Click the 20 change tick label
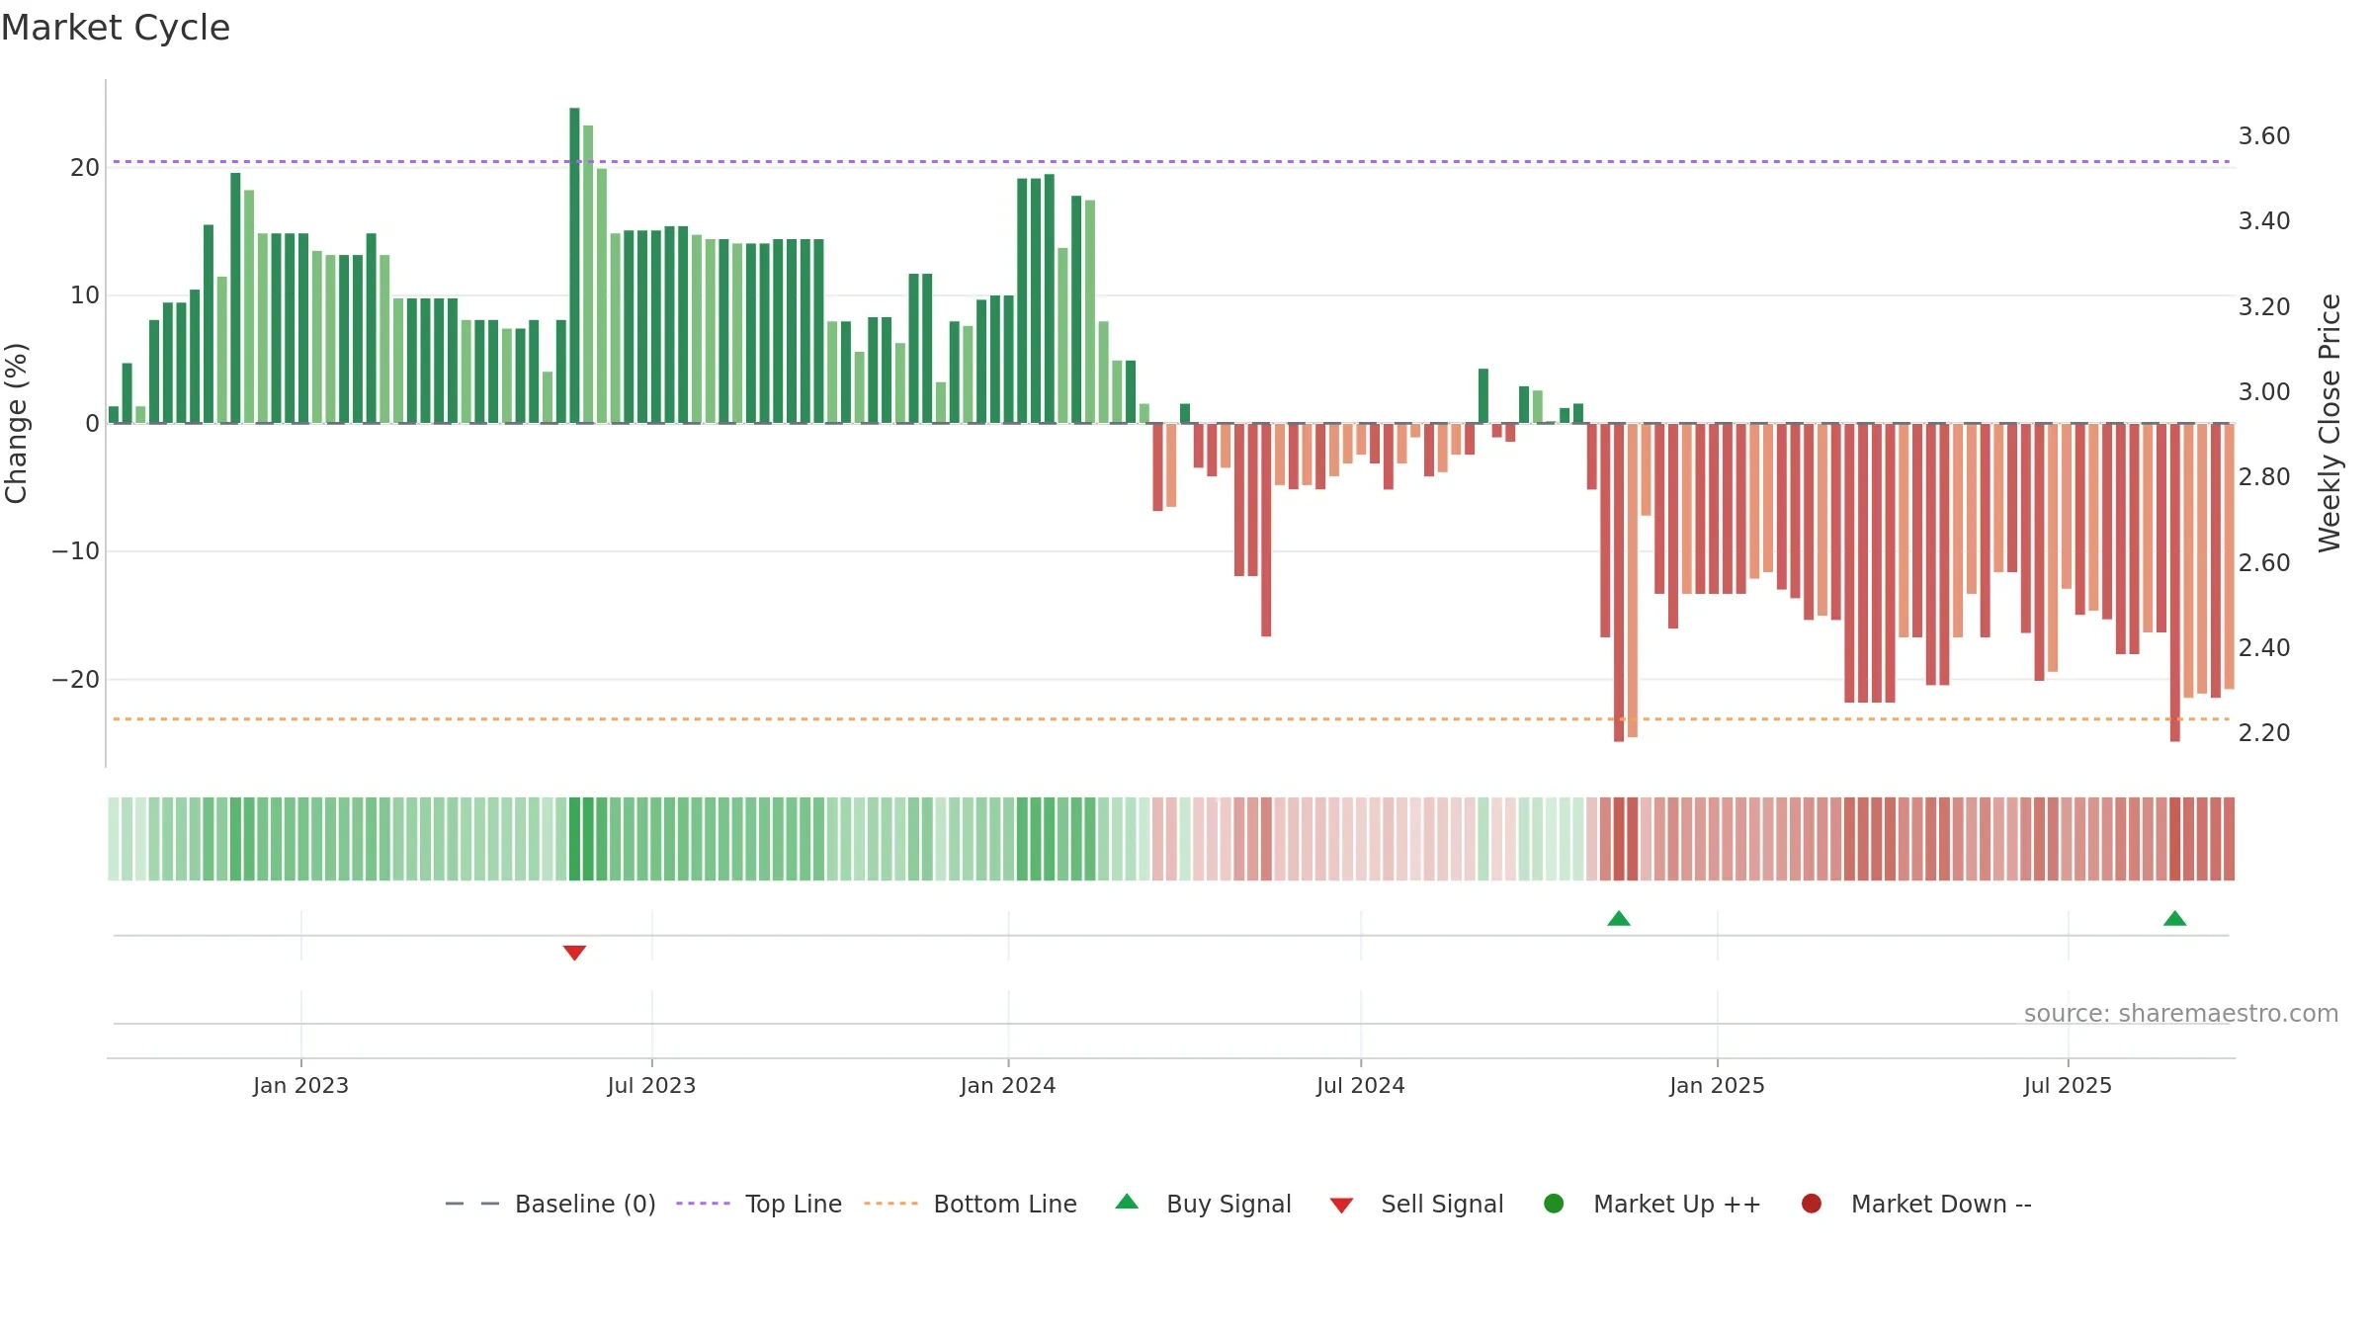Image resolution: width=2372 pixels, height=1334 pixels. tap(85, 168)
